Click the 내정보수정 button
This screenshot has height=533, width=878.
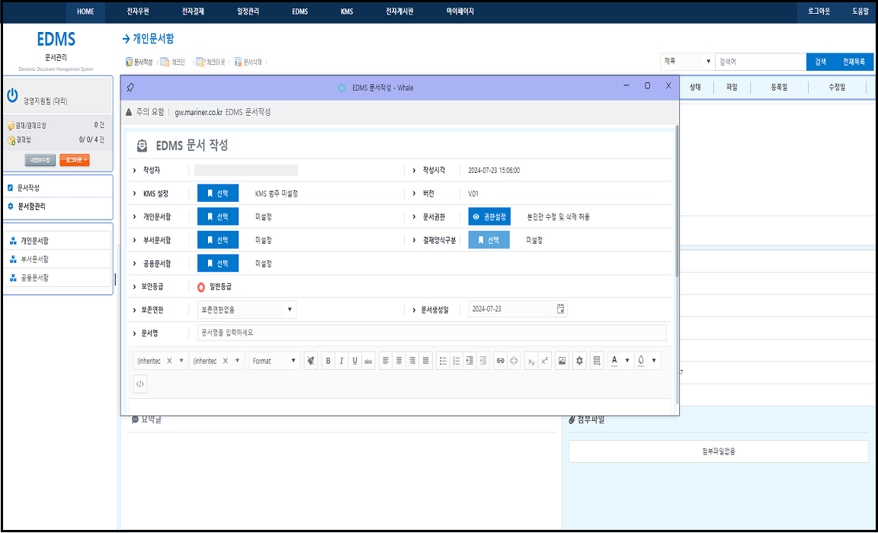click(x=40, y=160)
